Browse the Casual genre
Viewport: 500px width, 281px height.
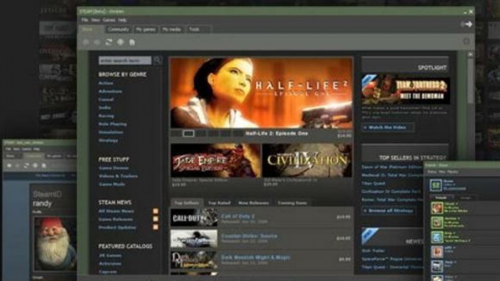click(106, 100)
